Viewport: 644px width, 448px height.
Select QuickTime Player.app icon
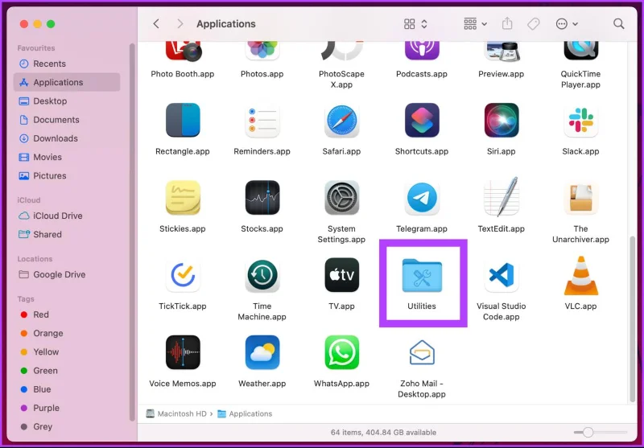[x=580, y=51]
